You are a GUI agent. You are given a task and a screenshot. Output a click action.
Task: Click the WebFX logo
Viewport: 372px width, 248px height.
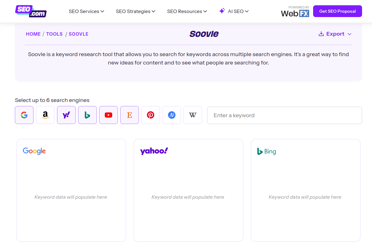295,13
